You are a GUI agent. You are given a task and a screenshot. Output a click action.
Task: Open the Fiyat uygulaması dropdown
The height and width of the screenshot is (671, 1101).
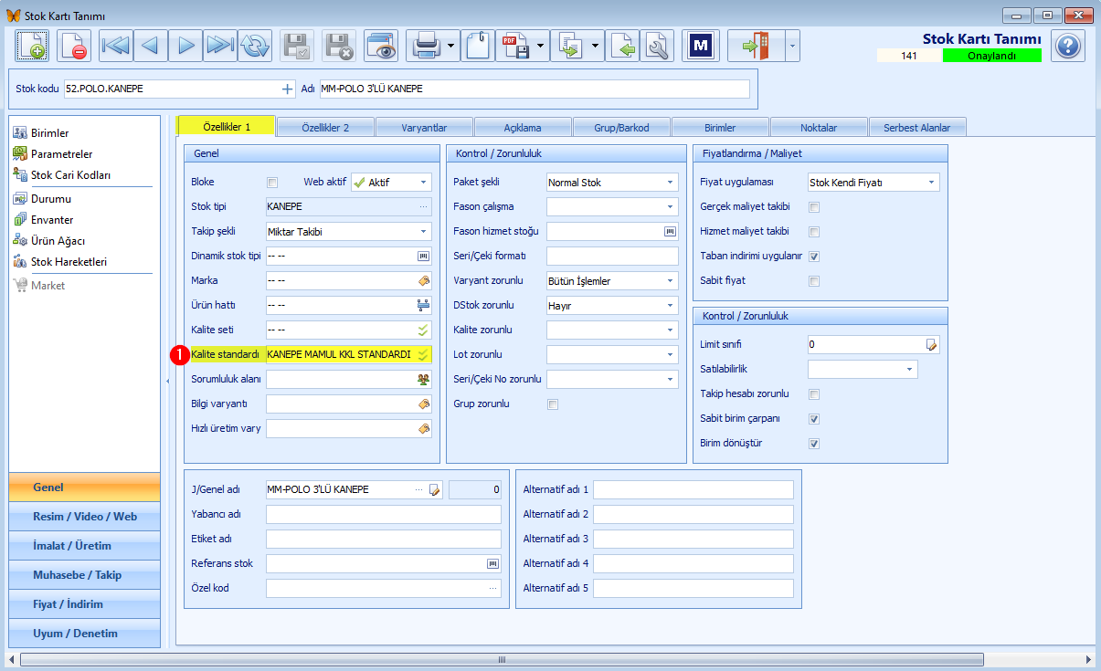coord(932,183)
